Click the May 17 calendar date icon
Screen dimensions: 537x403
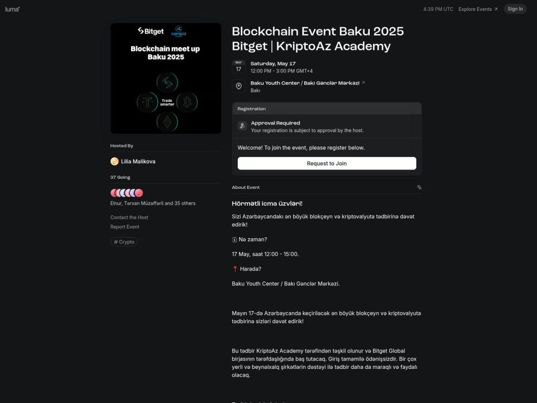click(x=239, y=66)
